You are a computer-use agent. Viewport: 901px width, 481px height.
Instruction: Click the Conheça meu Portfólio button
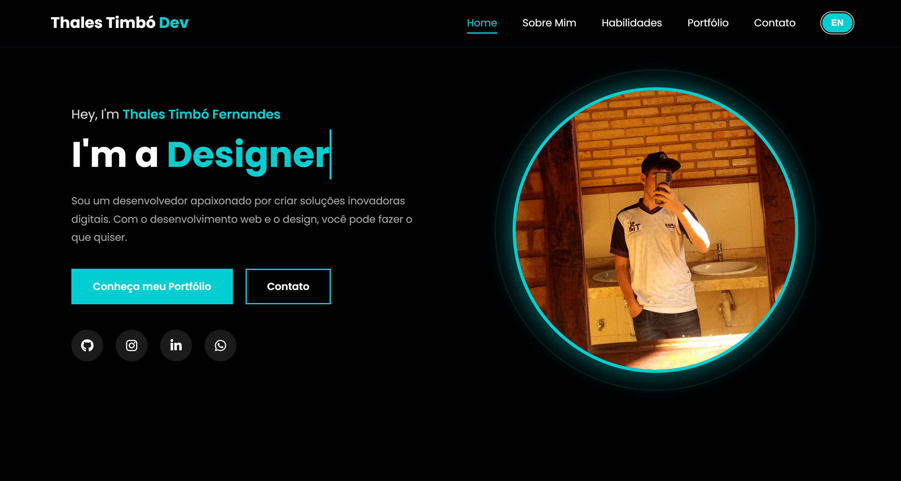tap(152, 286)
